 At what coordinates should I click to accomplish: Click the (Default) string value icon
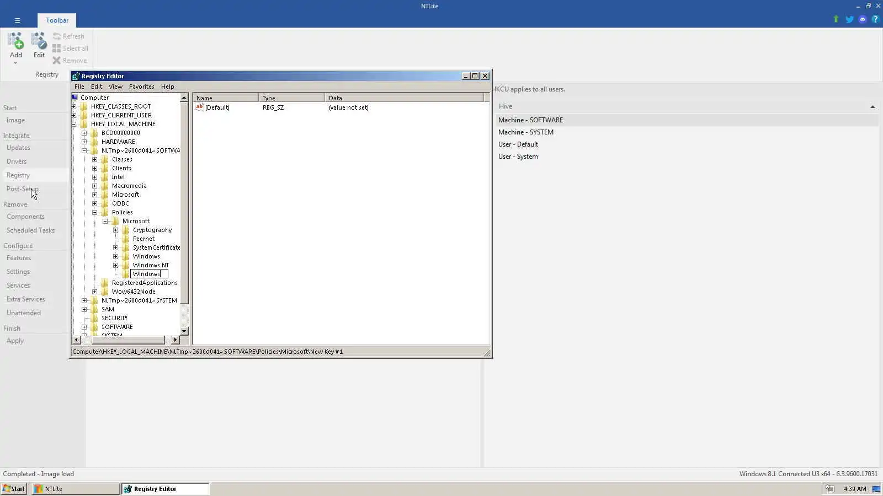pyautogui.click(x=200, y=107)
